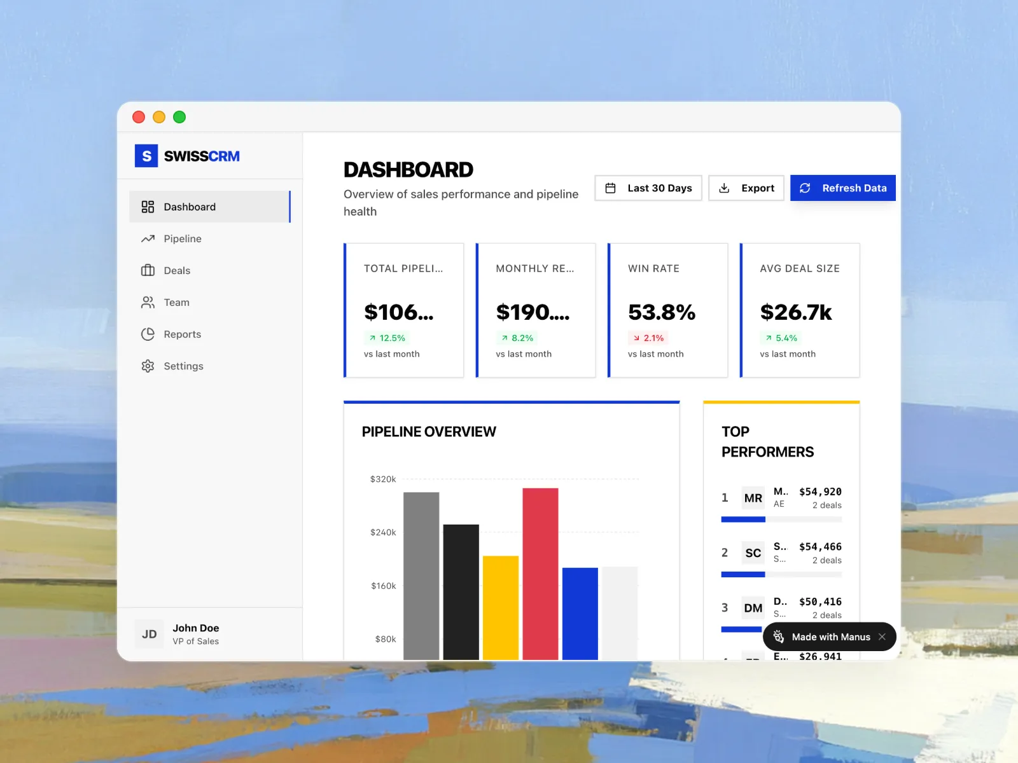The image size is (1018, 763).
Task: Select the yellow bar in Pipeline Overview chart
Action: coord(501,607)
